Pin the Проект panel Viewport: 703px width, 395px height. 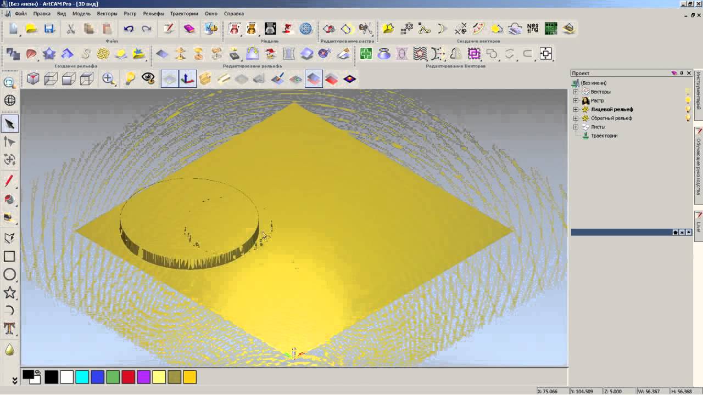[682, 73]
